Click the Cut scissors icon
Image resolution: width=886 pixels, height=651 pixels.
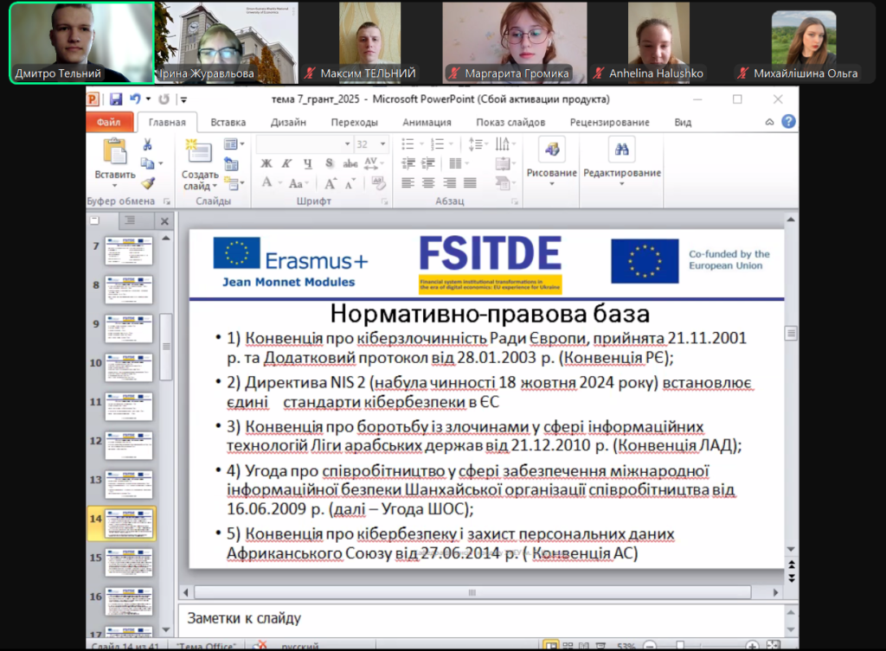147,144
